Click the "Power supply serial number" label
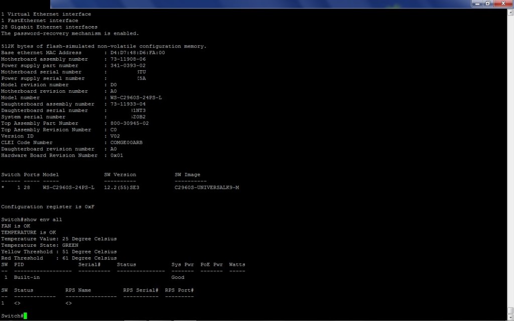The height and width of the screenshot is (321, 514). (43, 79)
